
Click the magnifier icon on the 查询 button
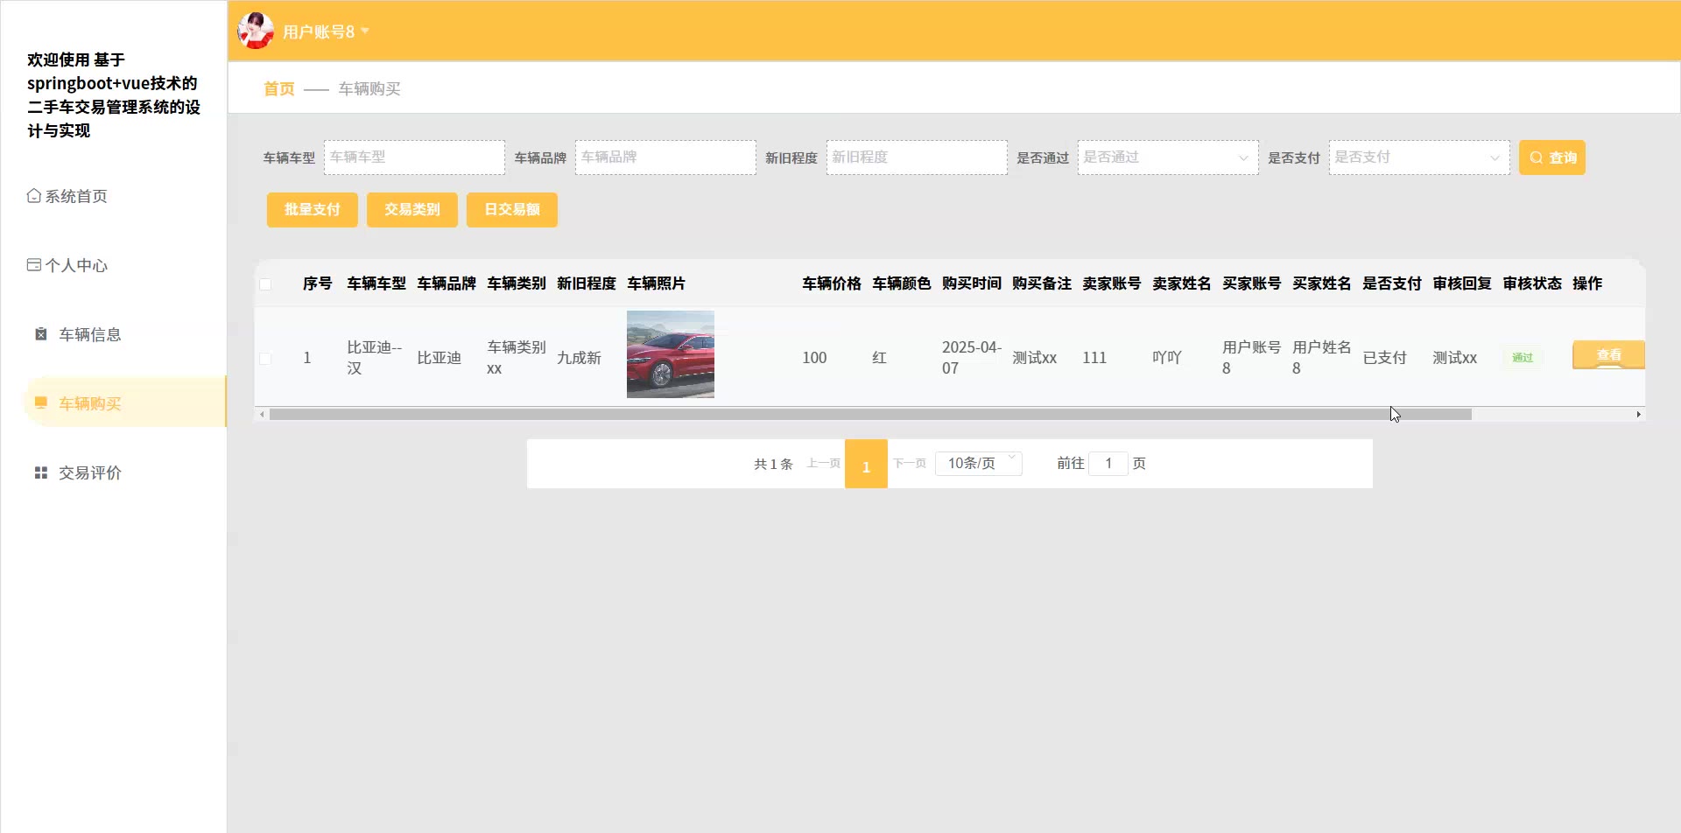coord(1536,157)
